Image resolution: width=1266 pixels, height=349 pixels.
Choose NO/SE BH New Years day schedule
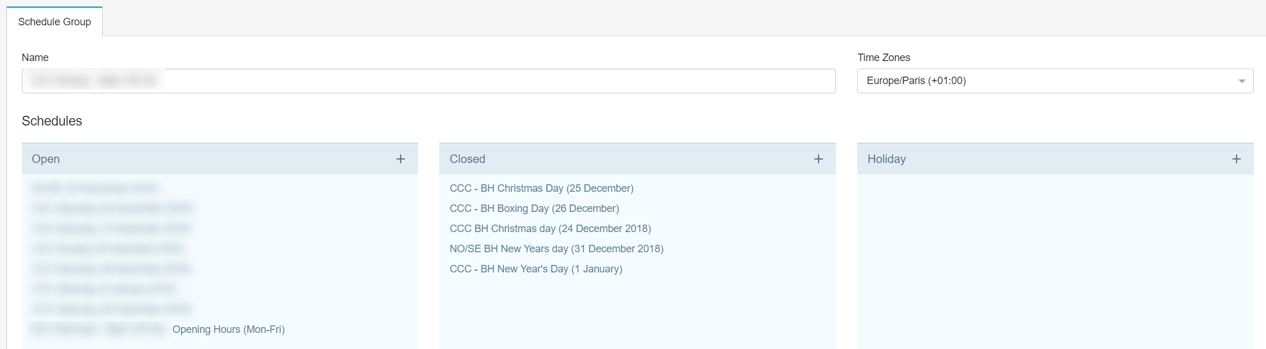click(556, 249)
